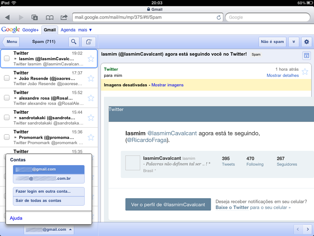Go to next message with right arrow
Viewport: 314px width, 236px height.
(x=307, y=229)
